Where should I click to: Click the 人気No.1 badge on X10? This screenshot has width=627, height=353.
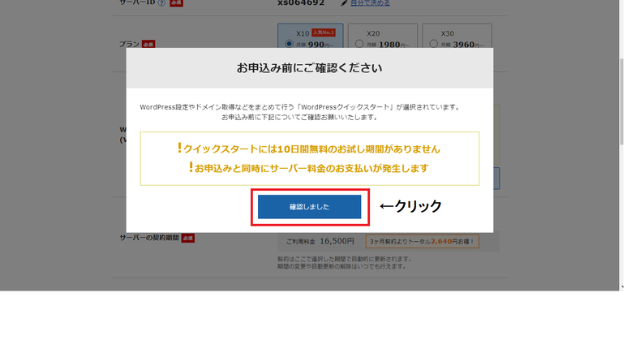[x=324, y=32]
